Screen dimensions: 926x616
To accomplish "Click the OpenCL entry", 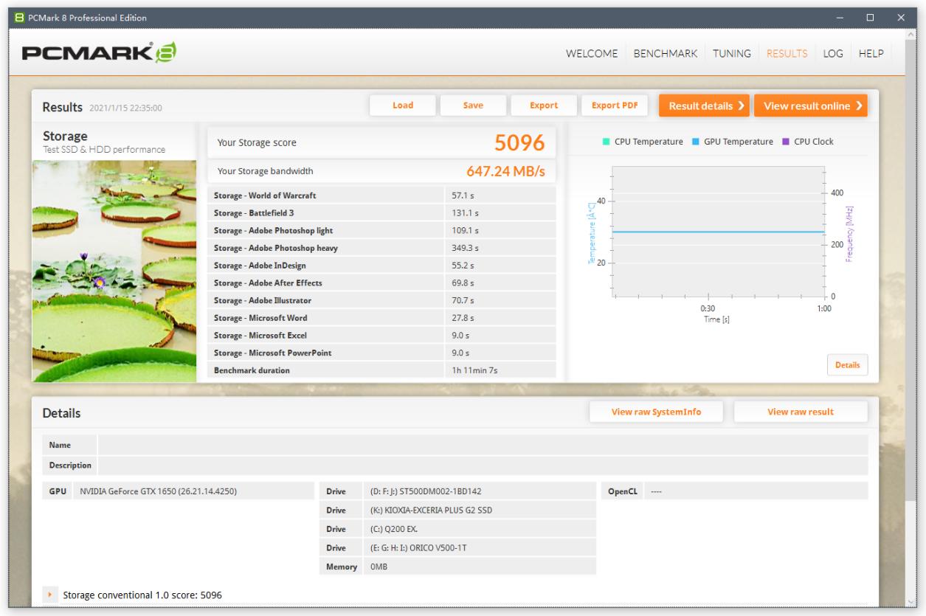I will coord(736,491).
